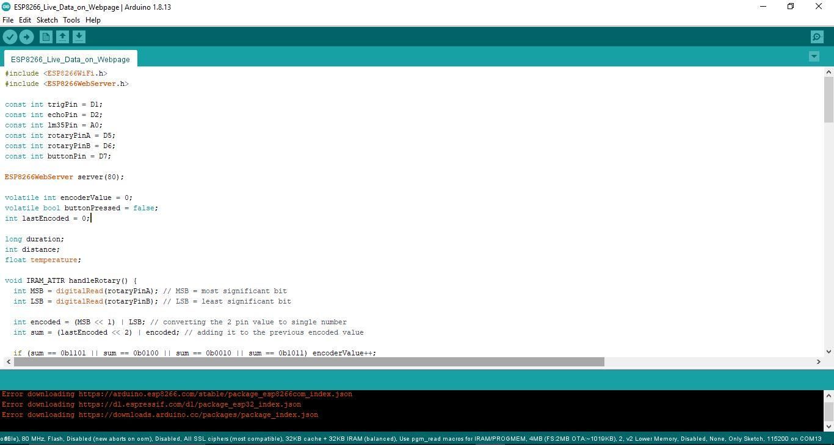
Task: Click the float temperature declaration
Action: tap(43, 260)
